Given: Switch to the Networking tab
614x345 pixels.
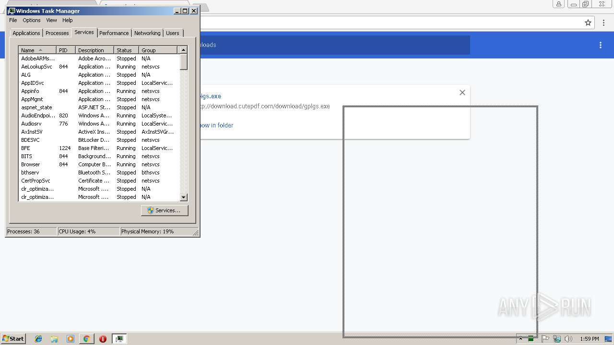Looking at the screenshot, I should 147,33.
